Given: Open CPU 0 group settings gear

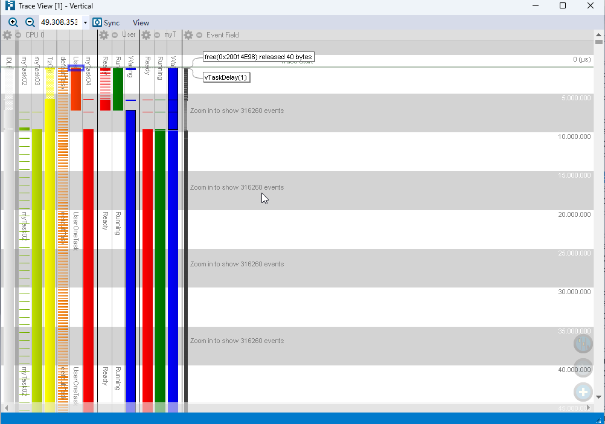Looking at the screenshot, I should [x=7, y=35].
